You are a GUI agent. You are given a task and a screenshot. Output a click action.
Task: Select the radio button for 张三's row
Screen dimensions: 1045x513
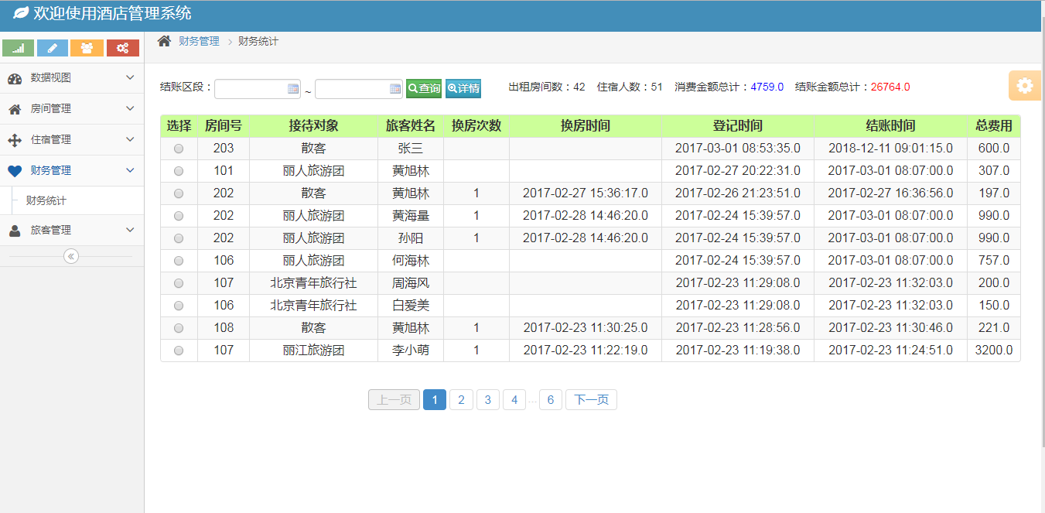[x=179, y=149]
